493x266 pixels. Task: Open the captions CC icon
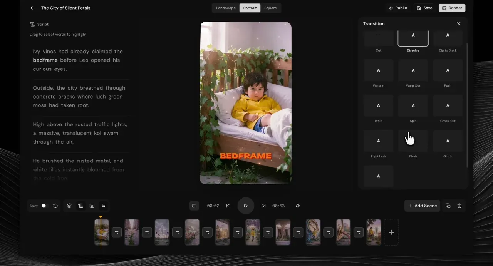(92, 206)
